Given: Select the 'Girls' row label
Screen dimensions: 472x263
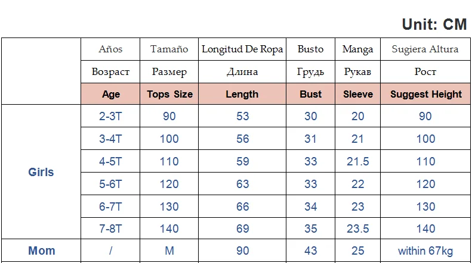Looking at the screenshot, I should click(x=41, y=172).
